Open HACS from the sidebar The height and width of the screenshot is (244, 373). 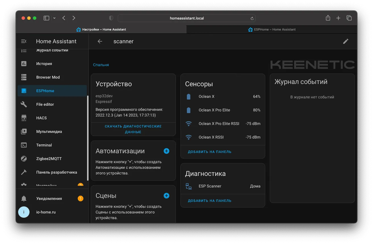(x=52, y=118)
